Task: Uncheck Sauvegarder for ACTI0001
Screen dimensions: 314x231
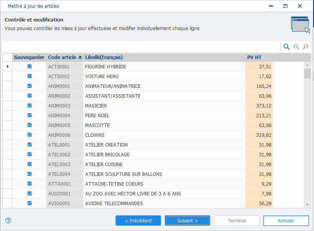Action: point(29,66)
